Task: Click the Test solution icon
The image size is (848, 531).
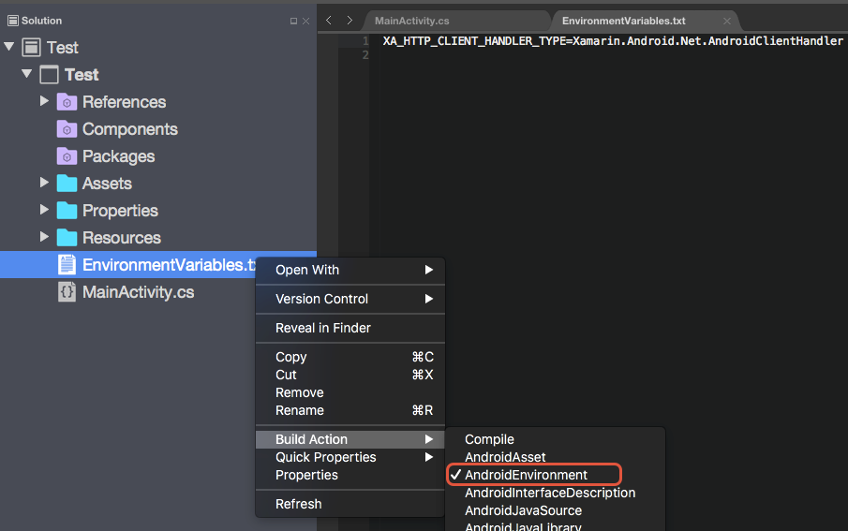Action: coord(31,48)
